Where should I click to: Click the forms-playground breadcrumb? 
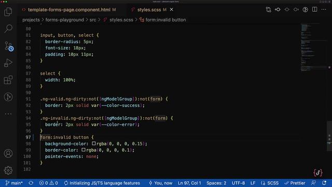[64, 20]
